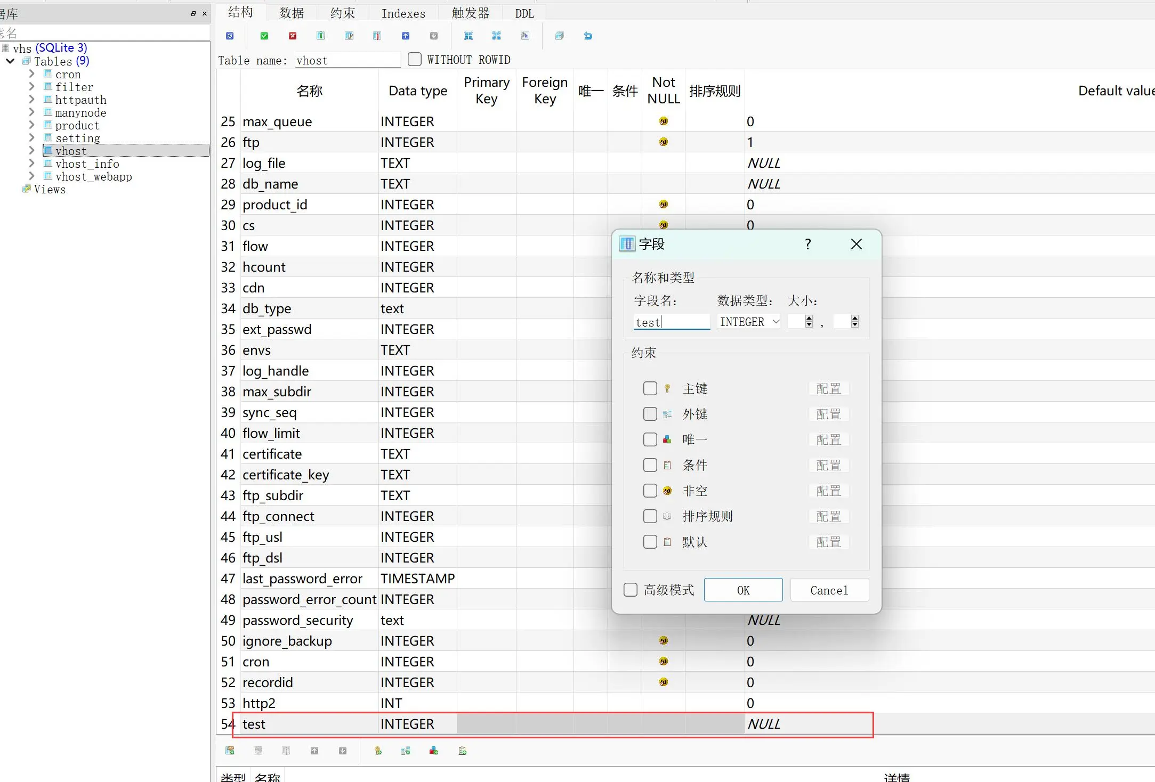Viewport: 1155px width, 782px height.
Task: Switch to the 触发器 tab
Action: point(471,13)
